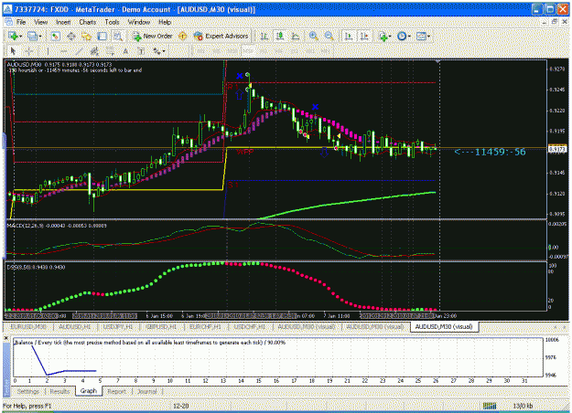572x413 pixels.
Task: Switch to the USDJPY,H1 chart tab
Action: tap(118, 327)
